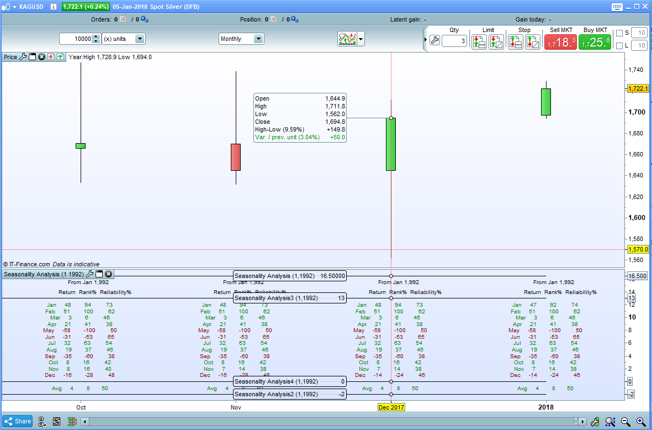Click the Sell MKT price button

pyautogui.click(x=561, y=42)
